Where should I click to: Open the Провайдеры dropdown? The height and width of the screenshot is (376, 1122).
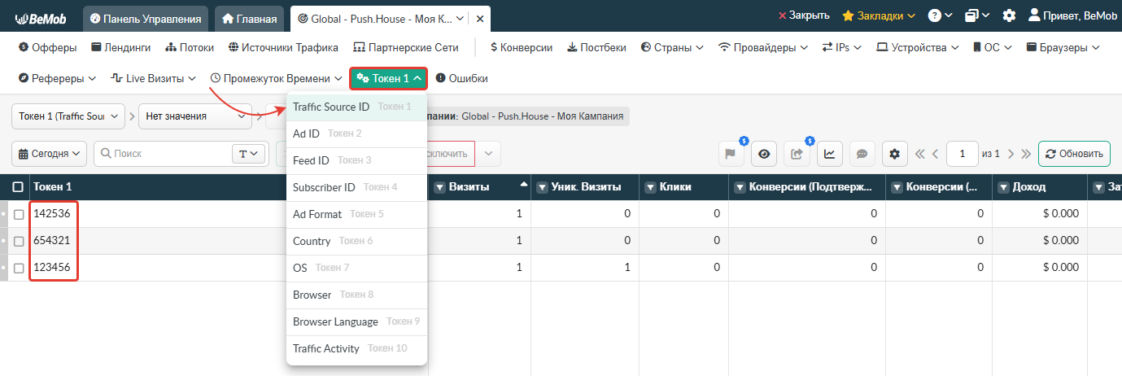pos(763,48)
